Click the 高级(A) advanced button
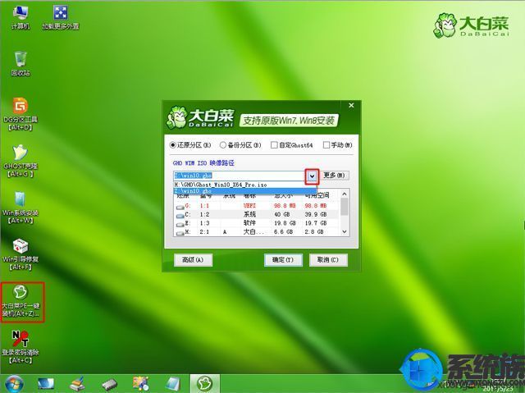The height and width of the screenshot is (393, 525). click(193, 260)
